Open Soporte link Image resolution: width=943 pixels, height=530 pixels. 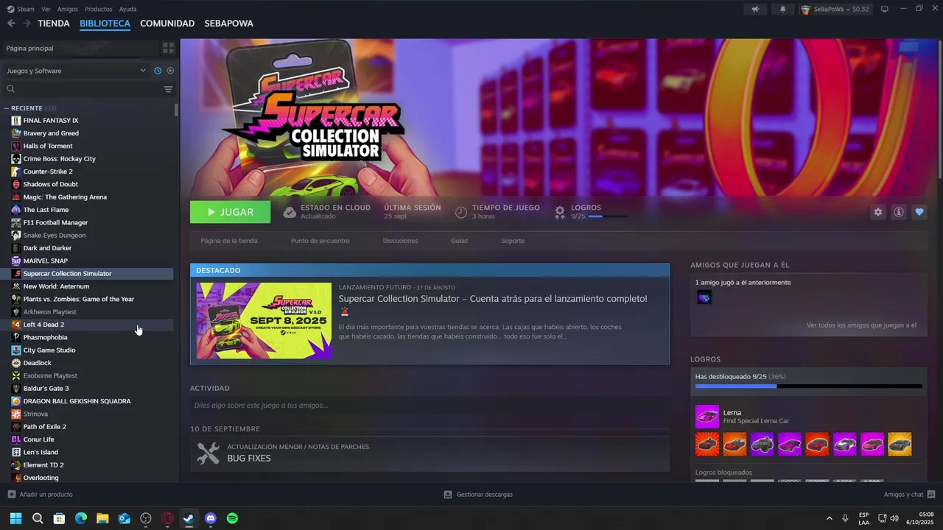[513, 241]
